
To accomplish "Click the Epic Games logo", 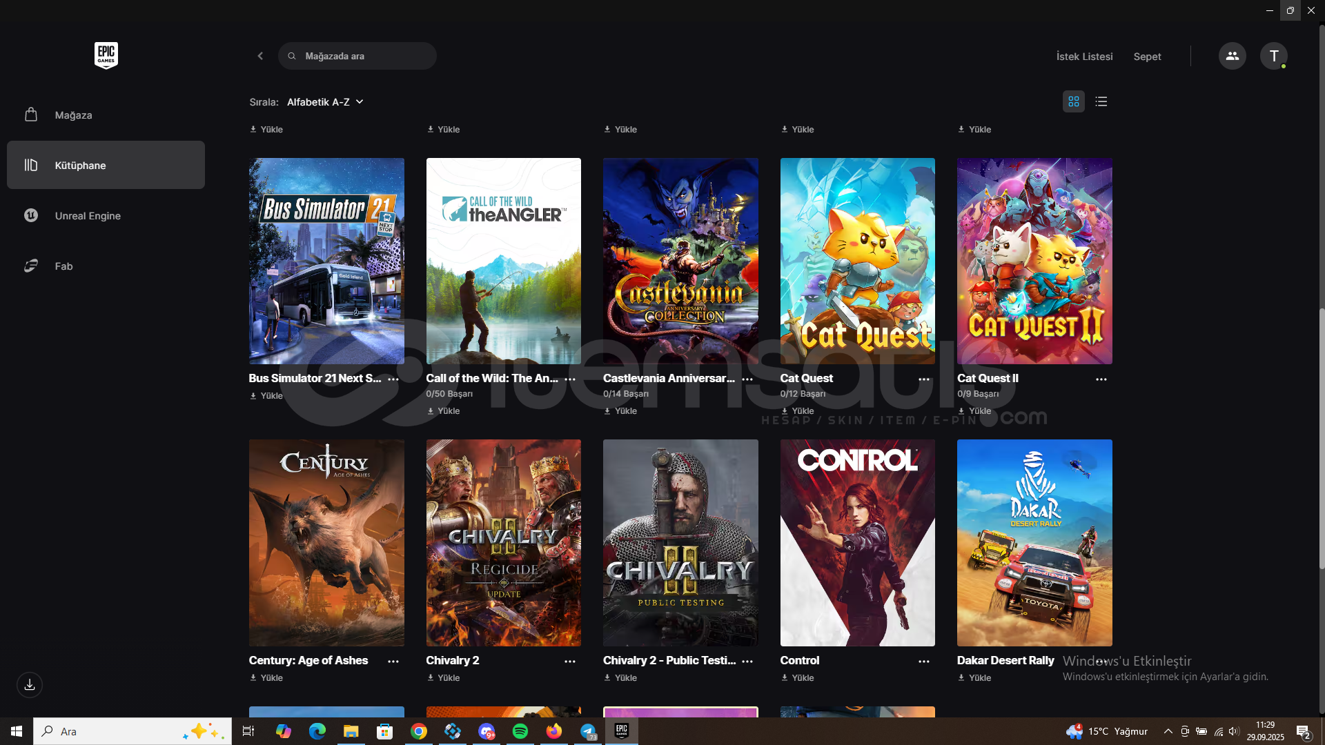I will point(106,55).
